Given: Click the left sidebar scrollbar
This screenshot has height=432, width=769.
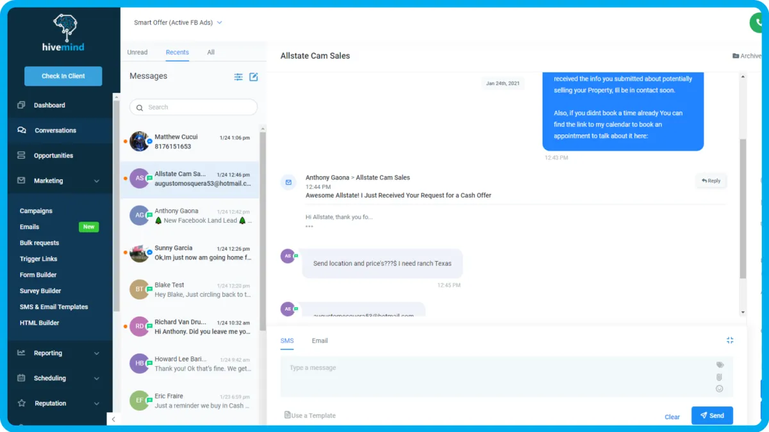Looking at the screenshot, I should point(116,205).
